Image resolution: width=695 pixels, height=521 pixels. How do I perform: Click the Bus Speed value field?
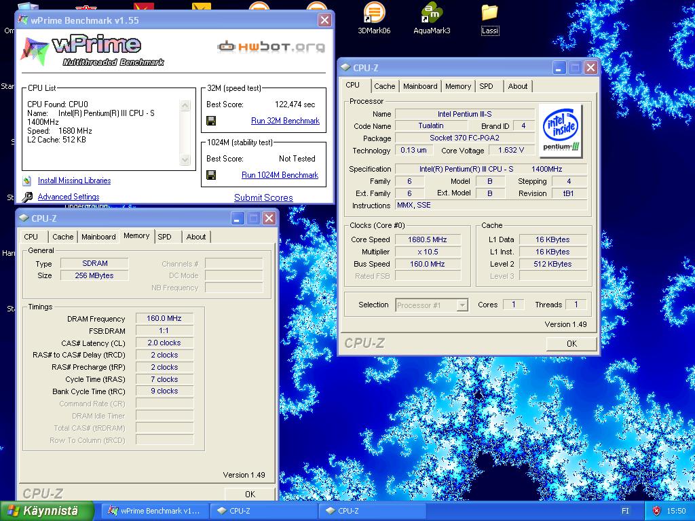428,264
